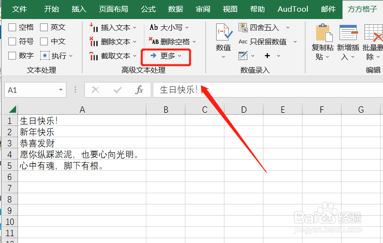
Task: Click the Delete Spaces (删除空格) icon
Action: [x=154, y=41]
